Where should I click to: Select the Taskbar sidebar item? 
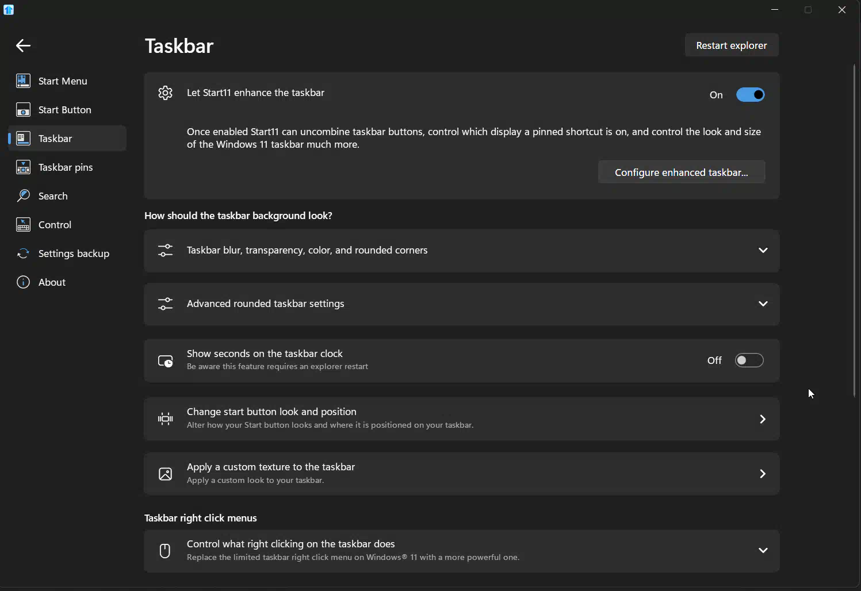coord(67,139)
